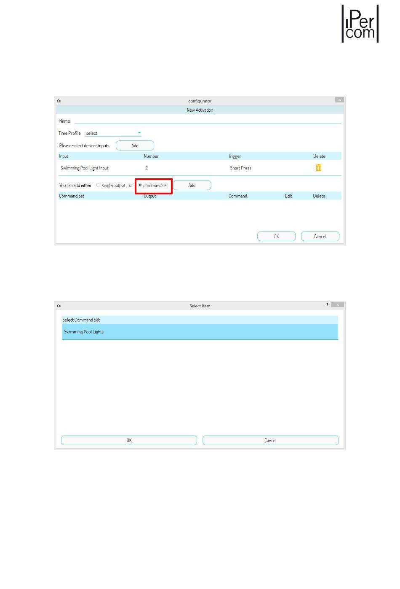Select the command set radio option

click(x=140, y=185)
